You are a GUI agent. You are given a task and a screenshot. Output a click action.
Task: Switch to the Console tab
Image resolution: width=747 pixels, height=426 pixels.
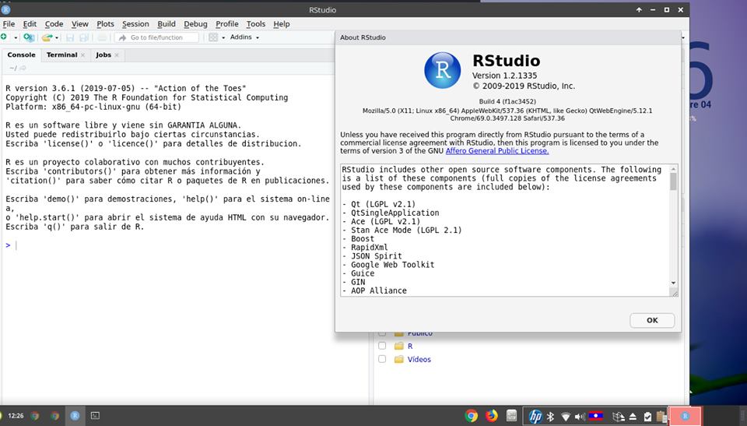coord(22,55)
